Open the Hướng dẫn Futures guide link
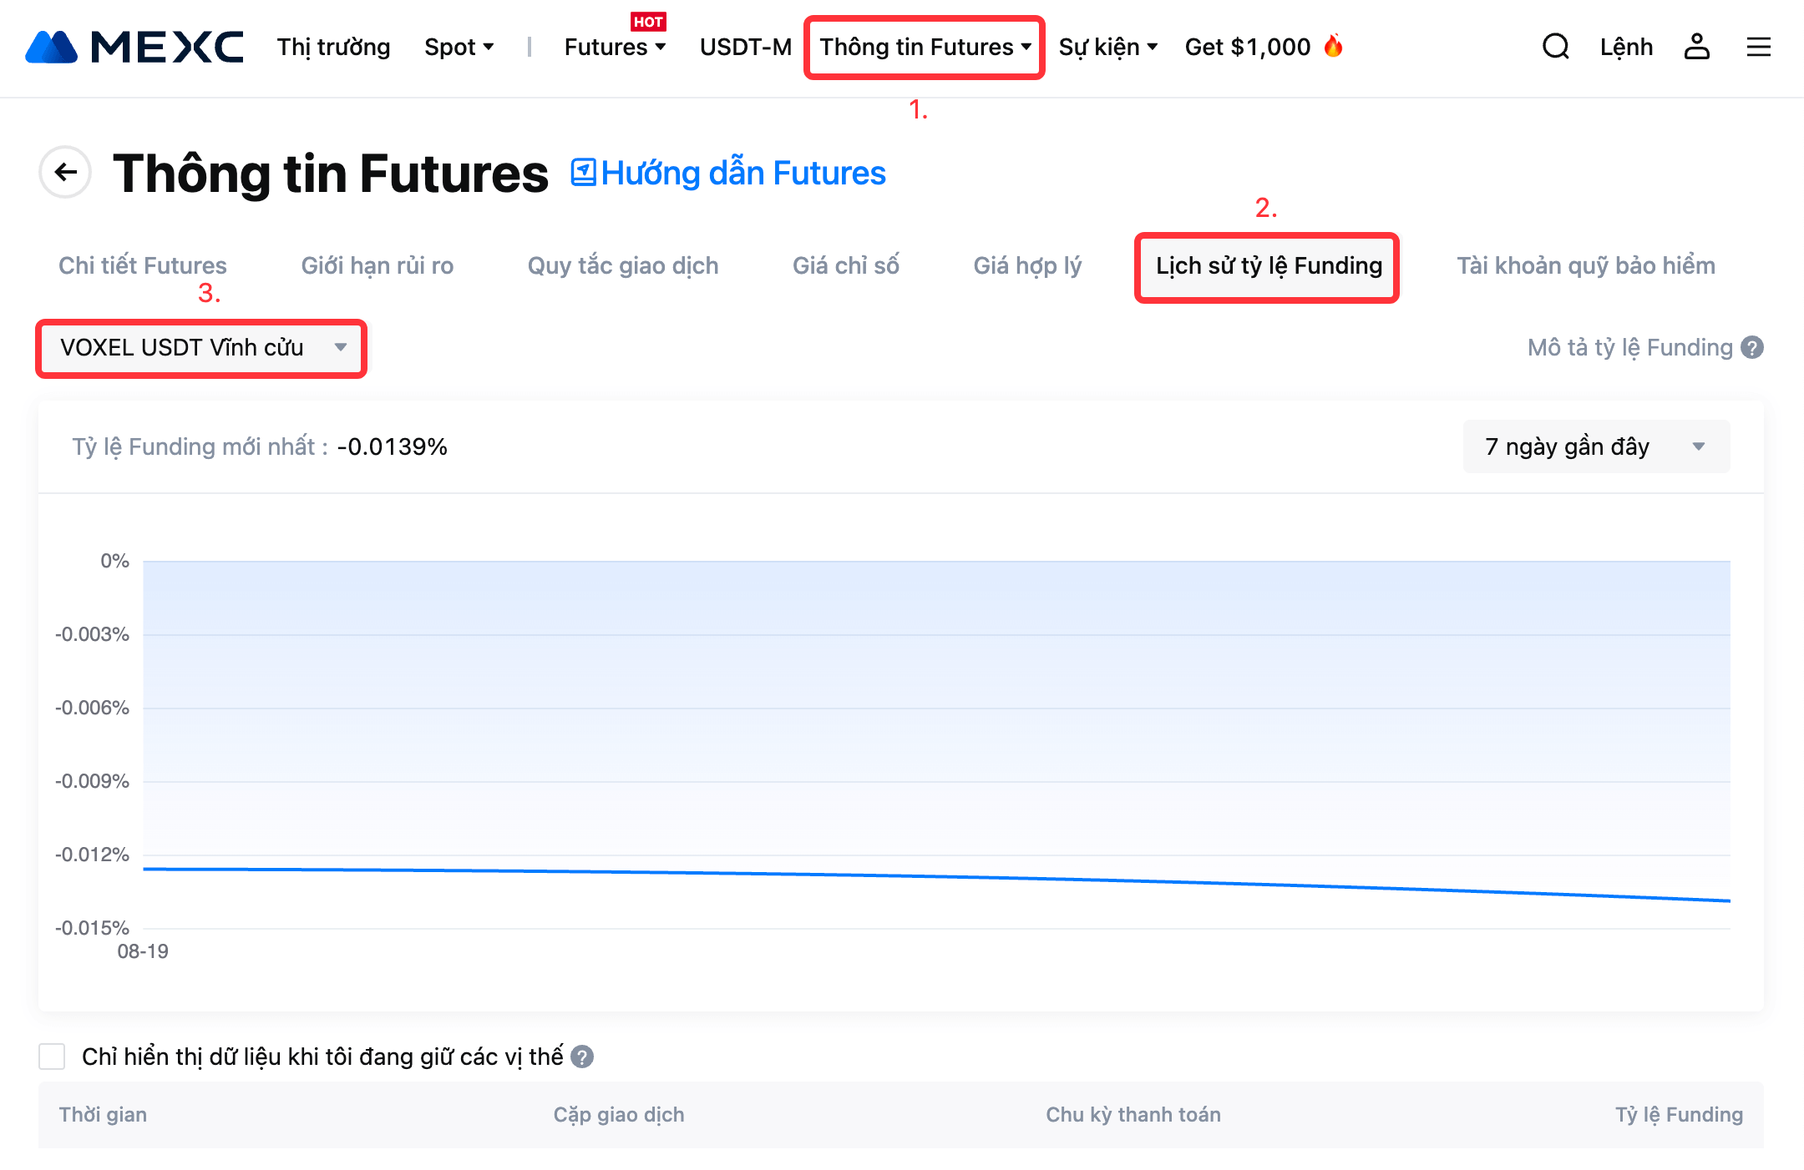1804x1170 pixels. tap(728, 173)
